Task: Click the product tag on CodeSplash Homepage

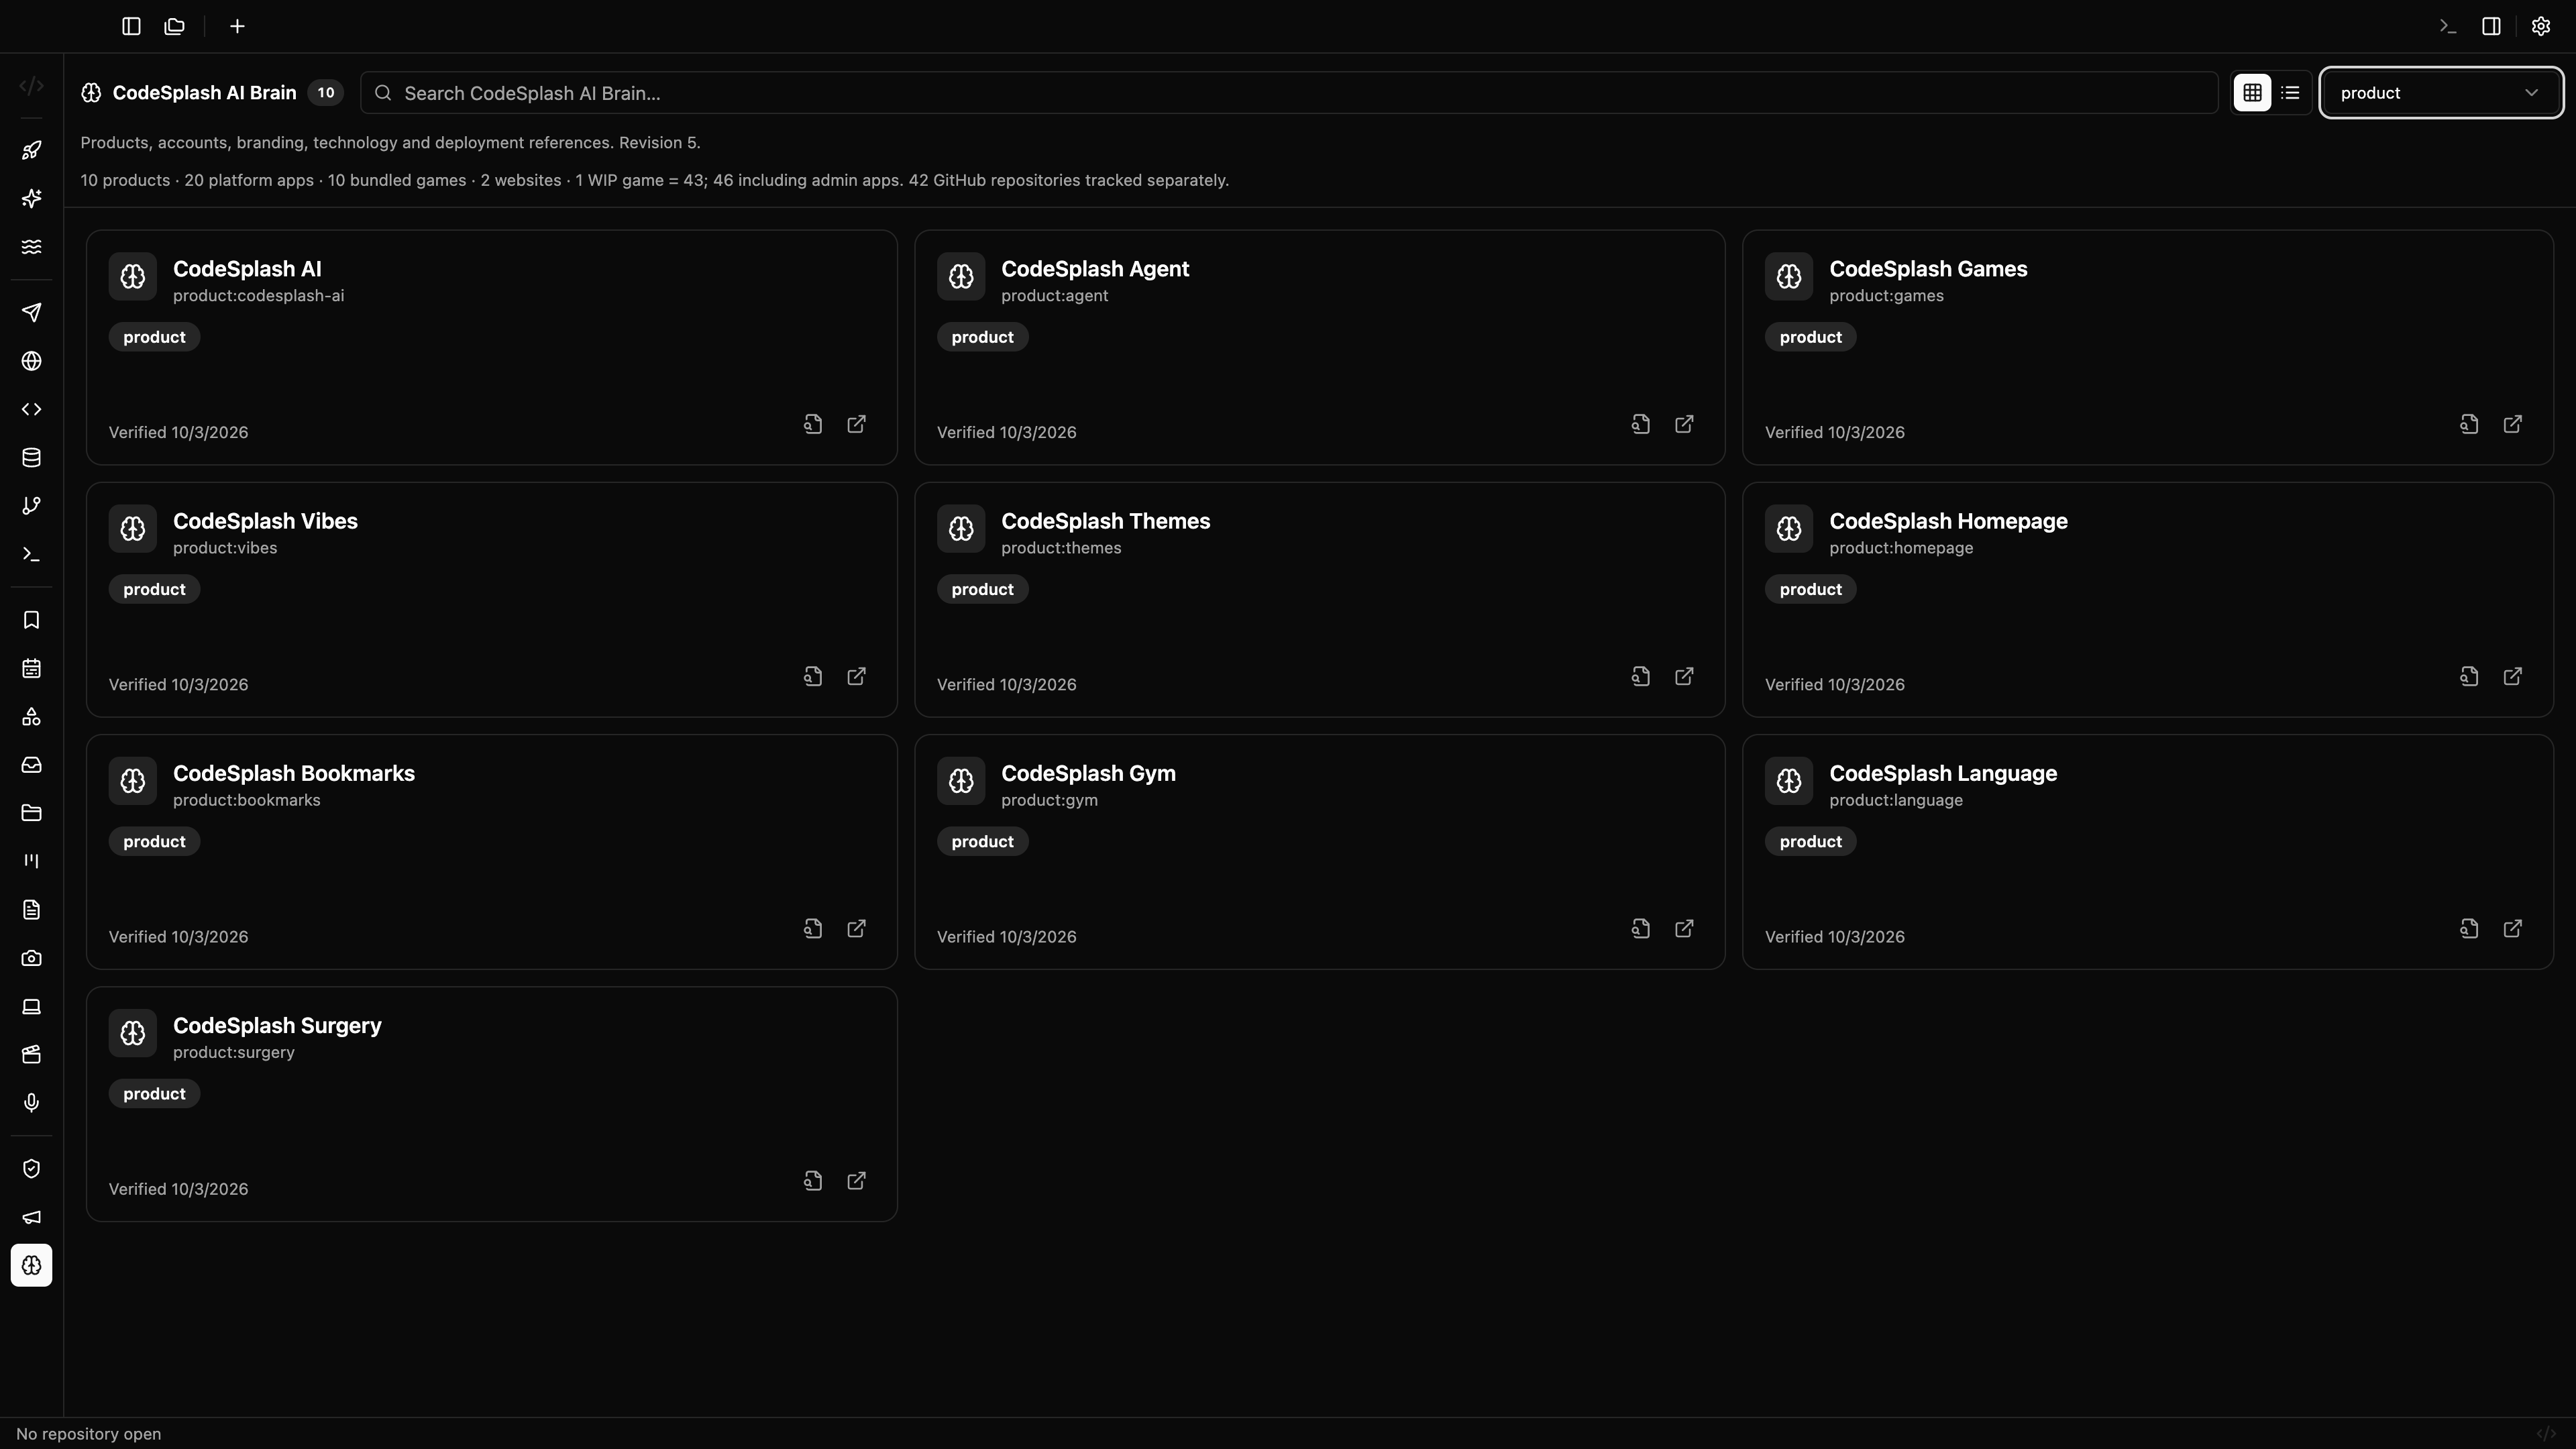Action: pyautogui.click(x=1810, y=590)
